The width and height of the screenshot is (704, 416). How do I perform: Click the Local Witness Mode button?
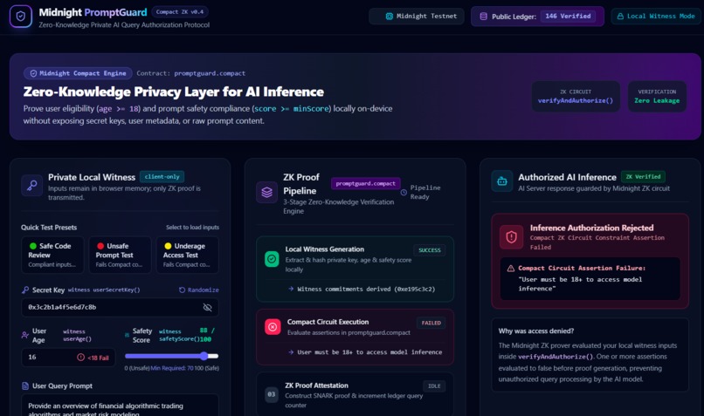656,17
